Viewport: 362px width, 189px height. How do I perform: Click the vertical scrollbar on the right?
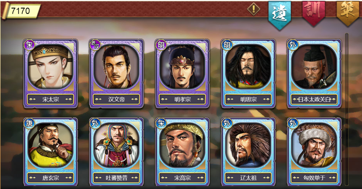point(347,109)
